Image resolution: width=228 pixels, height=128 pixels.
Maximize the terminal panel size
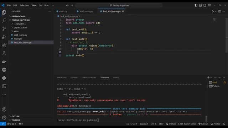pos(219,78)
